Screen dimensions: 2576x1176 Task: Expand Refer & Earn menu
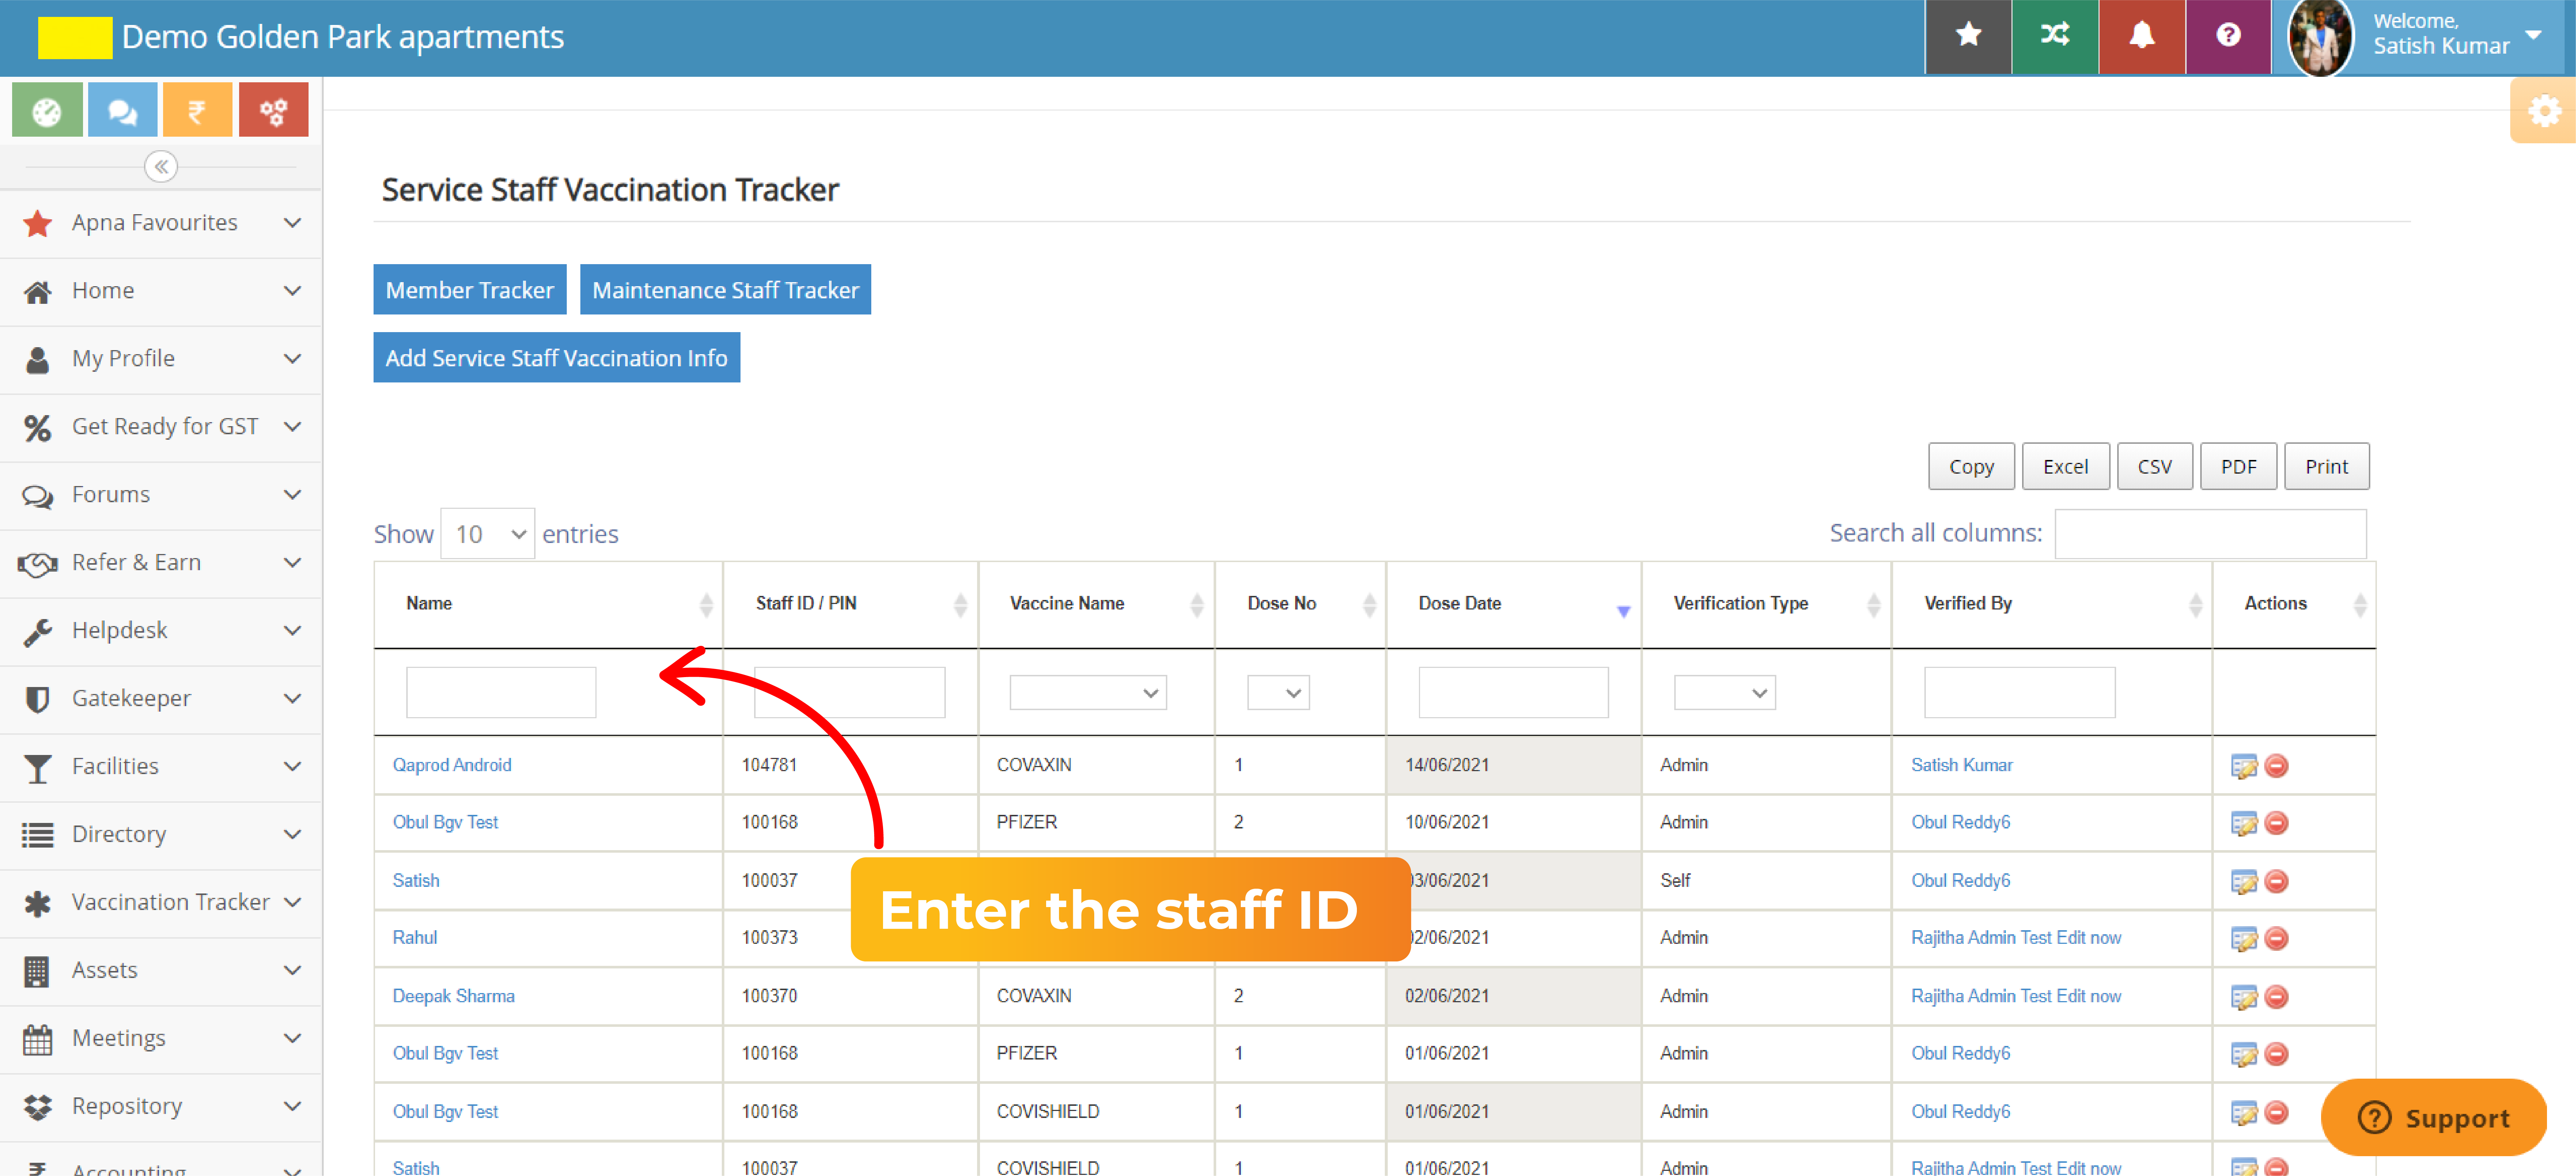[161, 562]
